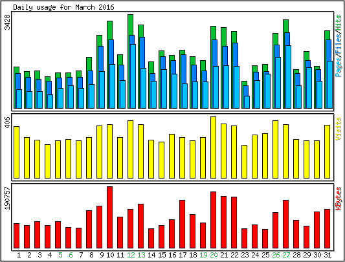Screen dimensions: 345x262
Task: Select day label 28 below the chart
Action: click(x=296, y=255)
